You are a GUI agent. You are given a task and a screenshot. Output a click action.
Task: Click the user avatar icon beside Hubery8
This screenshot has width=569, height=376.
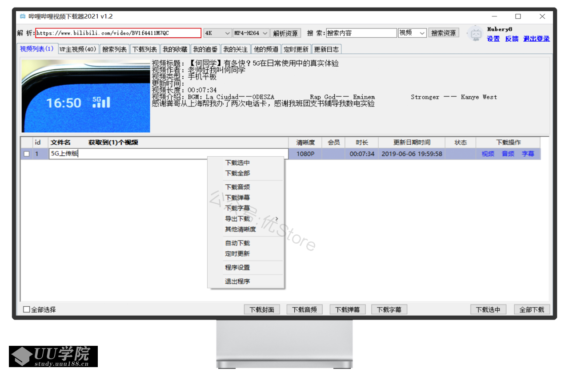pos(476,34)
